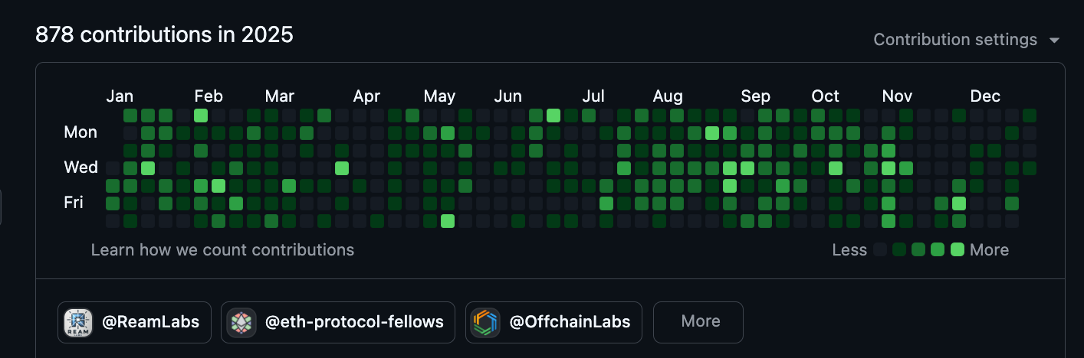The width and height of the screenshot is (1084, 358).
Task: Go to the @OffchainLabs name link
Action: point(570,322)
